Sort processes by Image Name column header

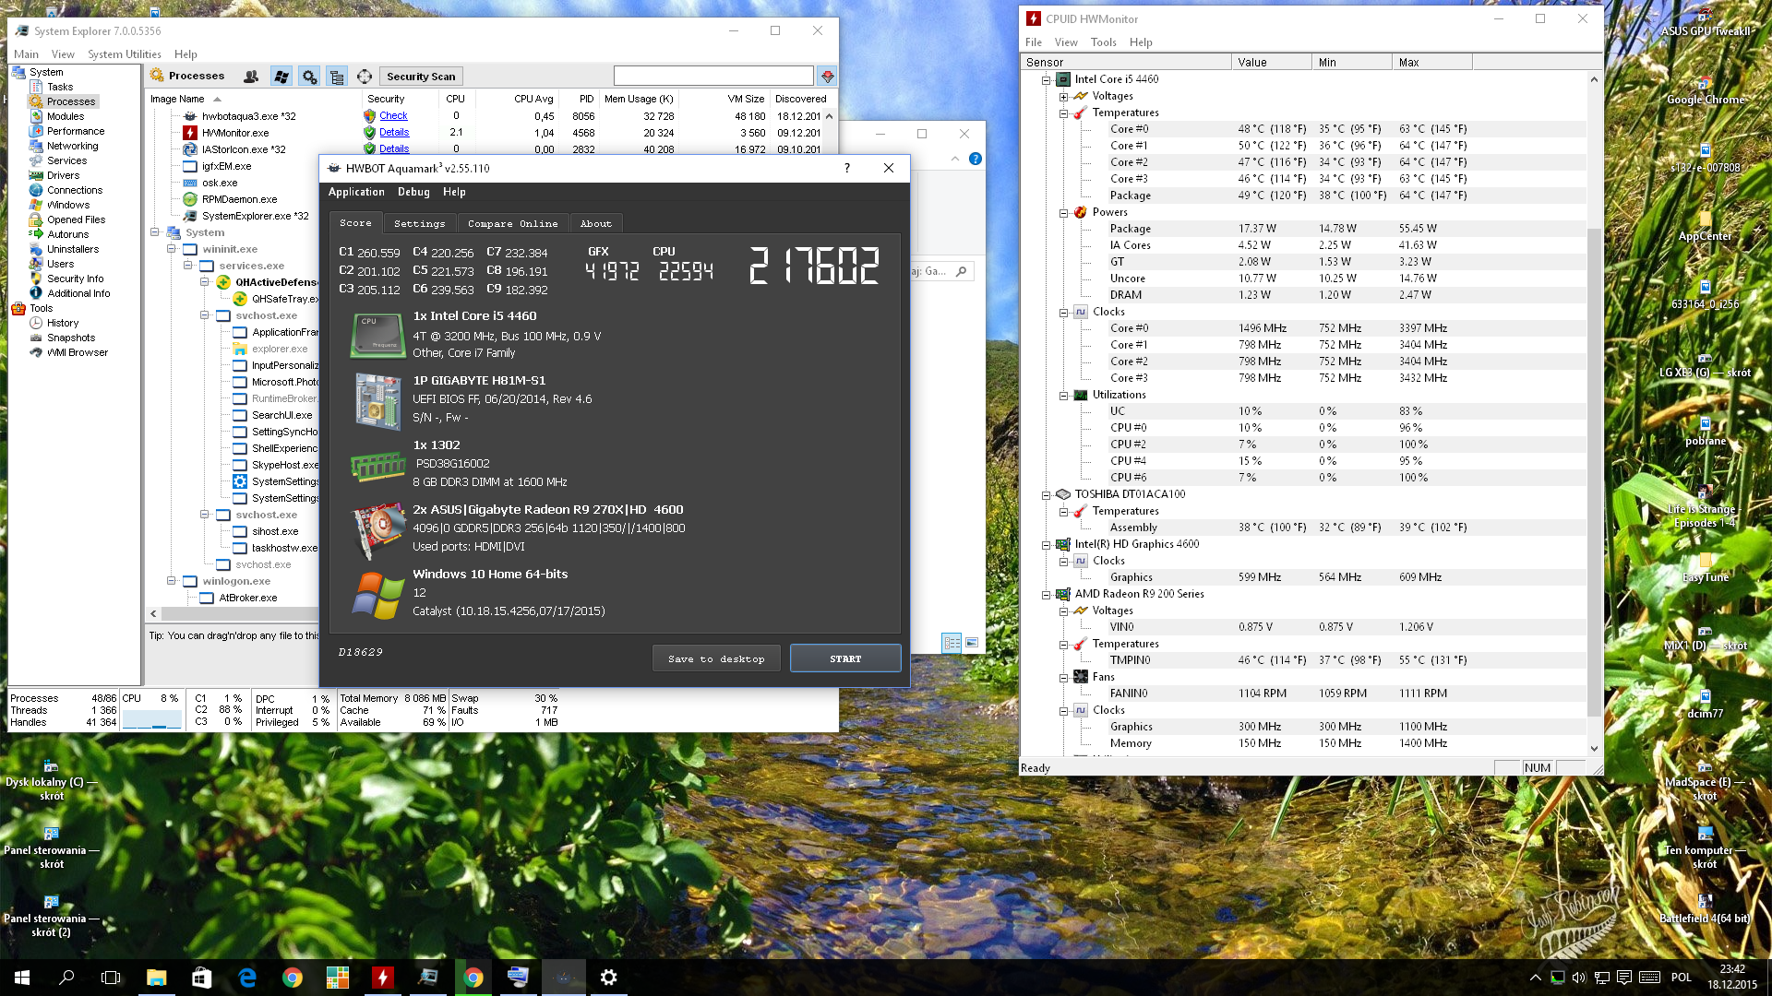point(177,99)
